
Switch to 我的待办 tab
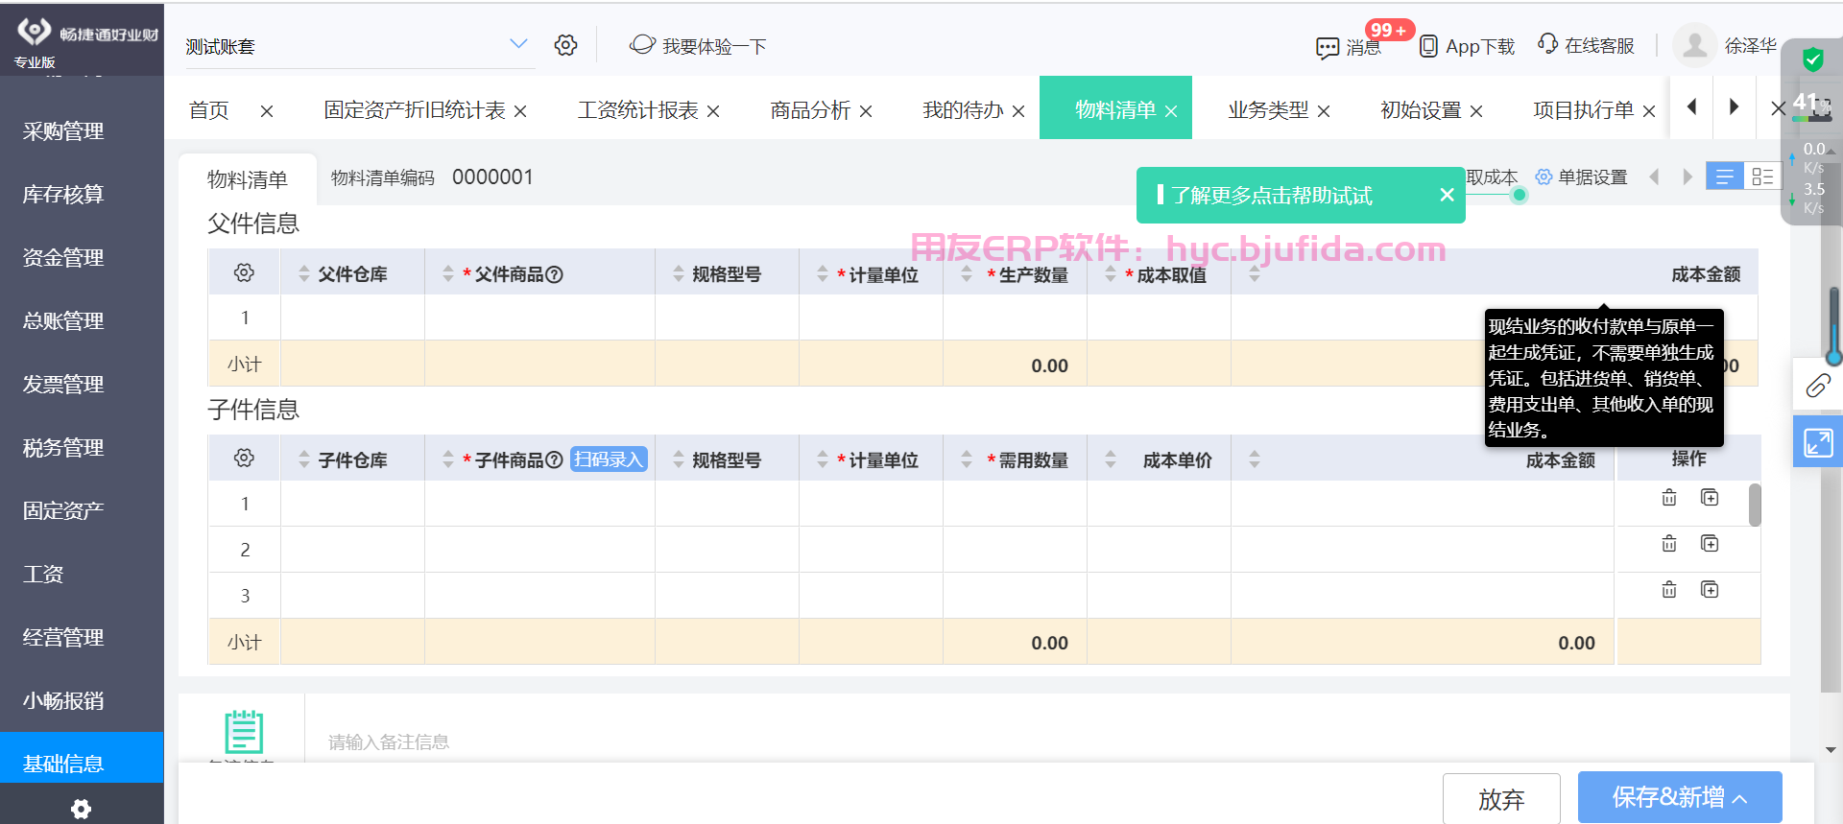[963, 110]
